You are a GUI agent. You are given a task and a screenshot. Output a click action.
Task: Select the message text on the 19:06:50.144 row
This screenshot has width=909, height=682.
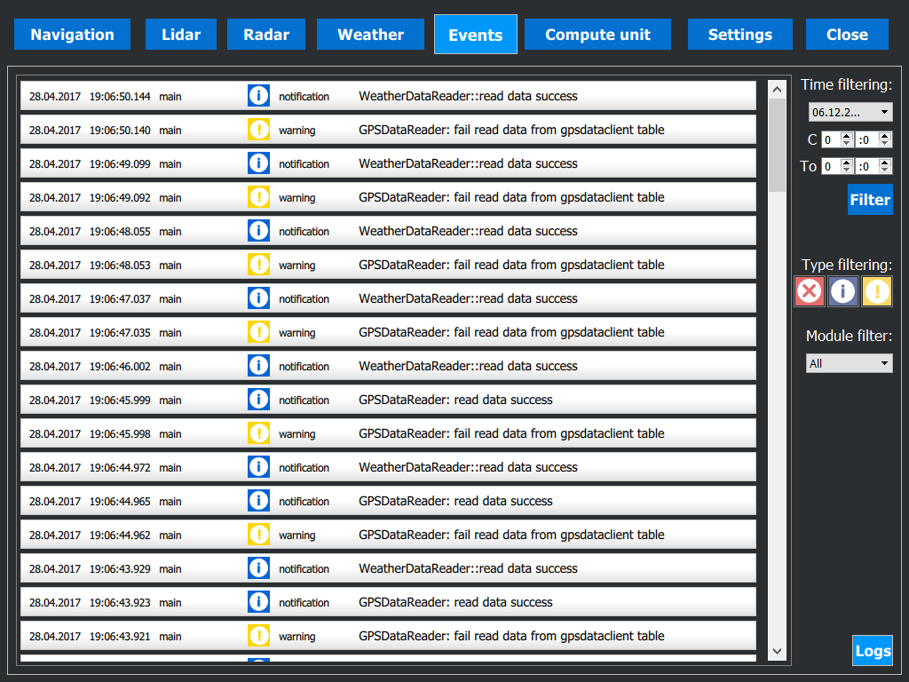pyautogui.click(x=468, y=96)
